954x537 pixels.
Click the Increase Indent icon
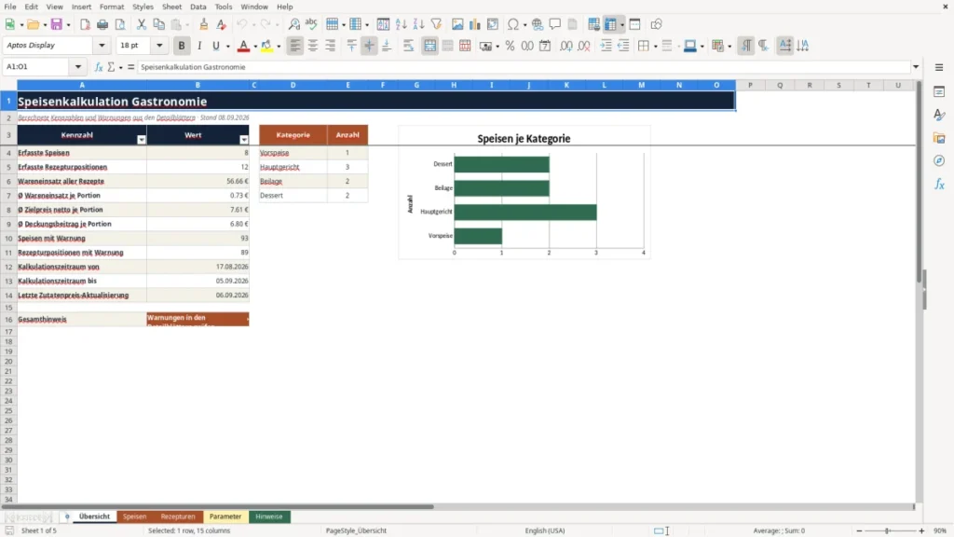click(606, 46)
